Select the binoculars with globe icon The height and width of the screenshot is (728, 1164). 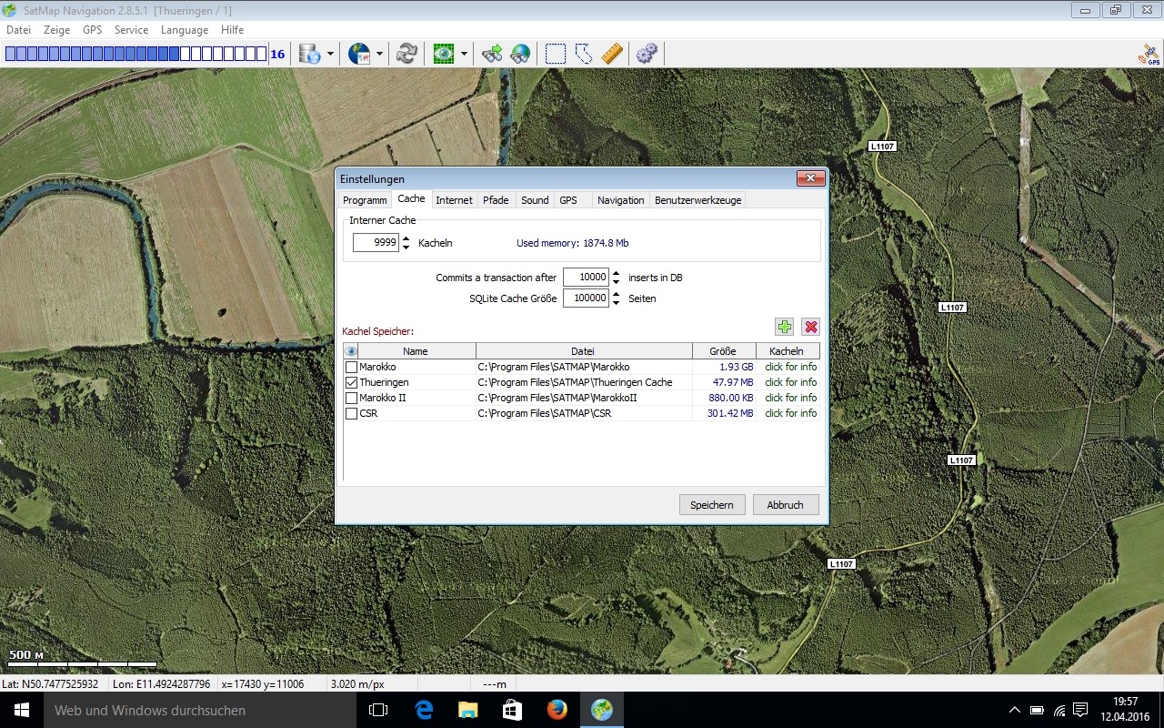coord(519,54)
